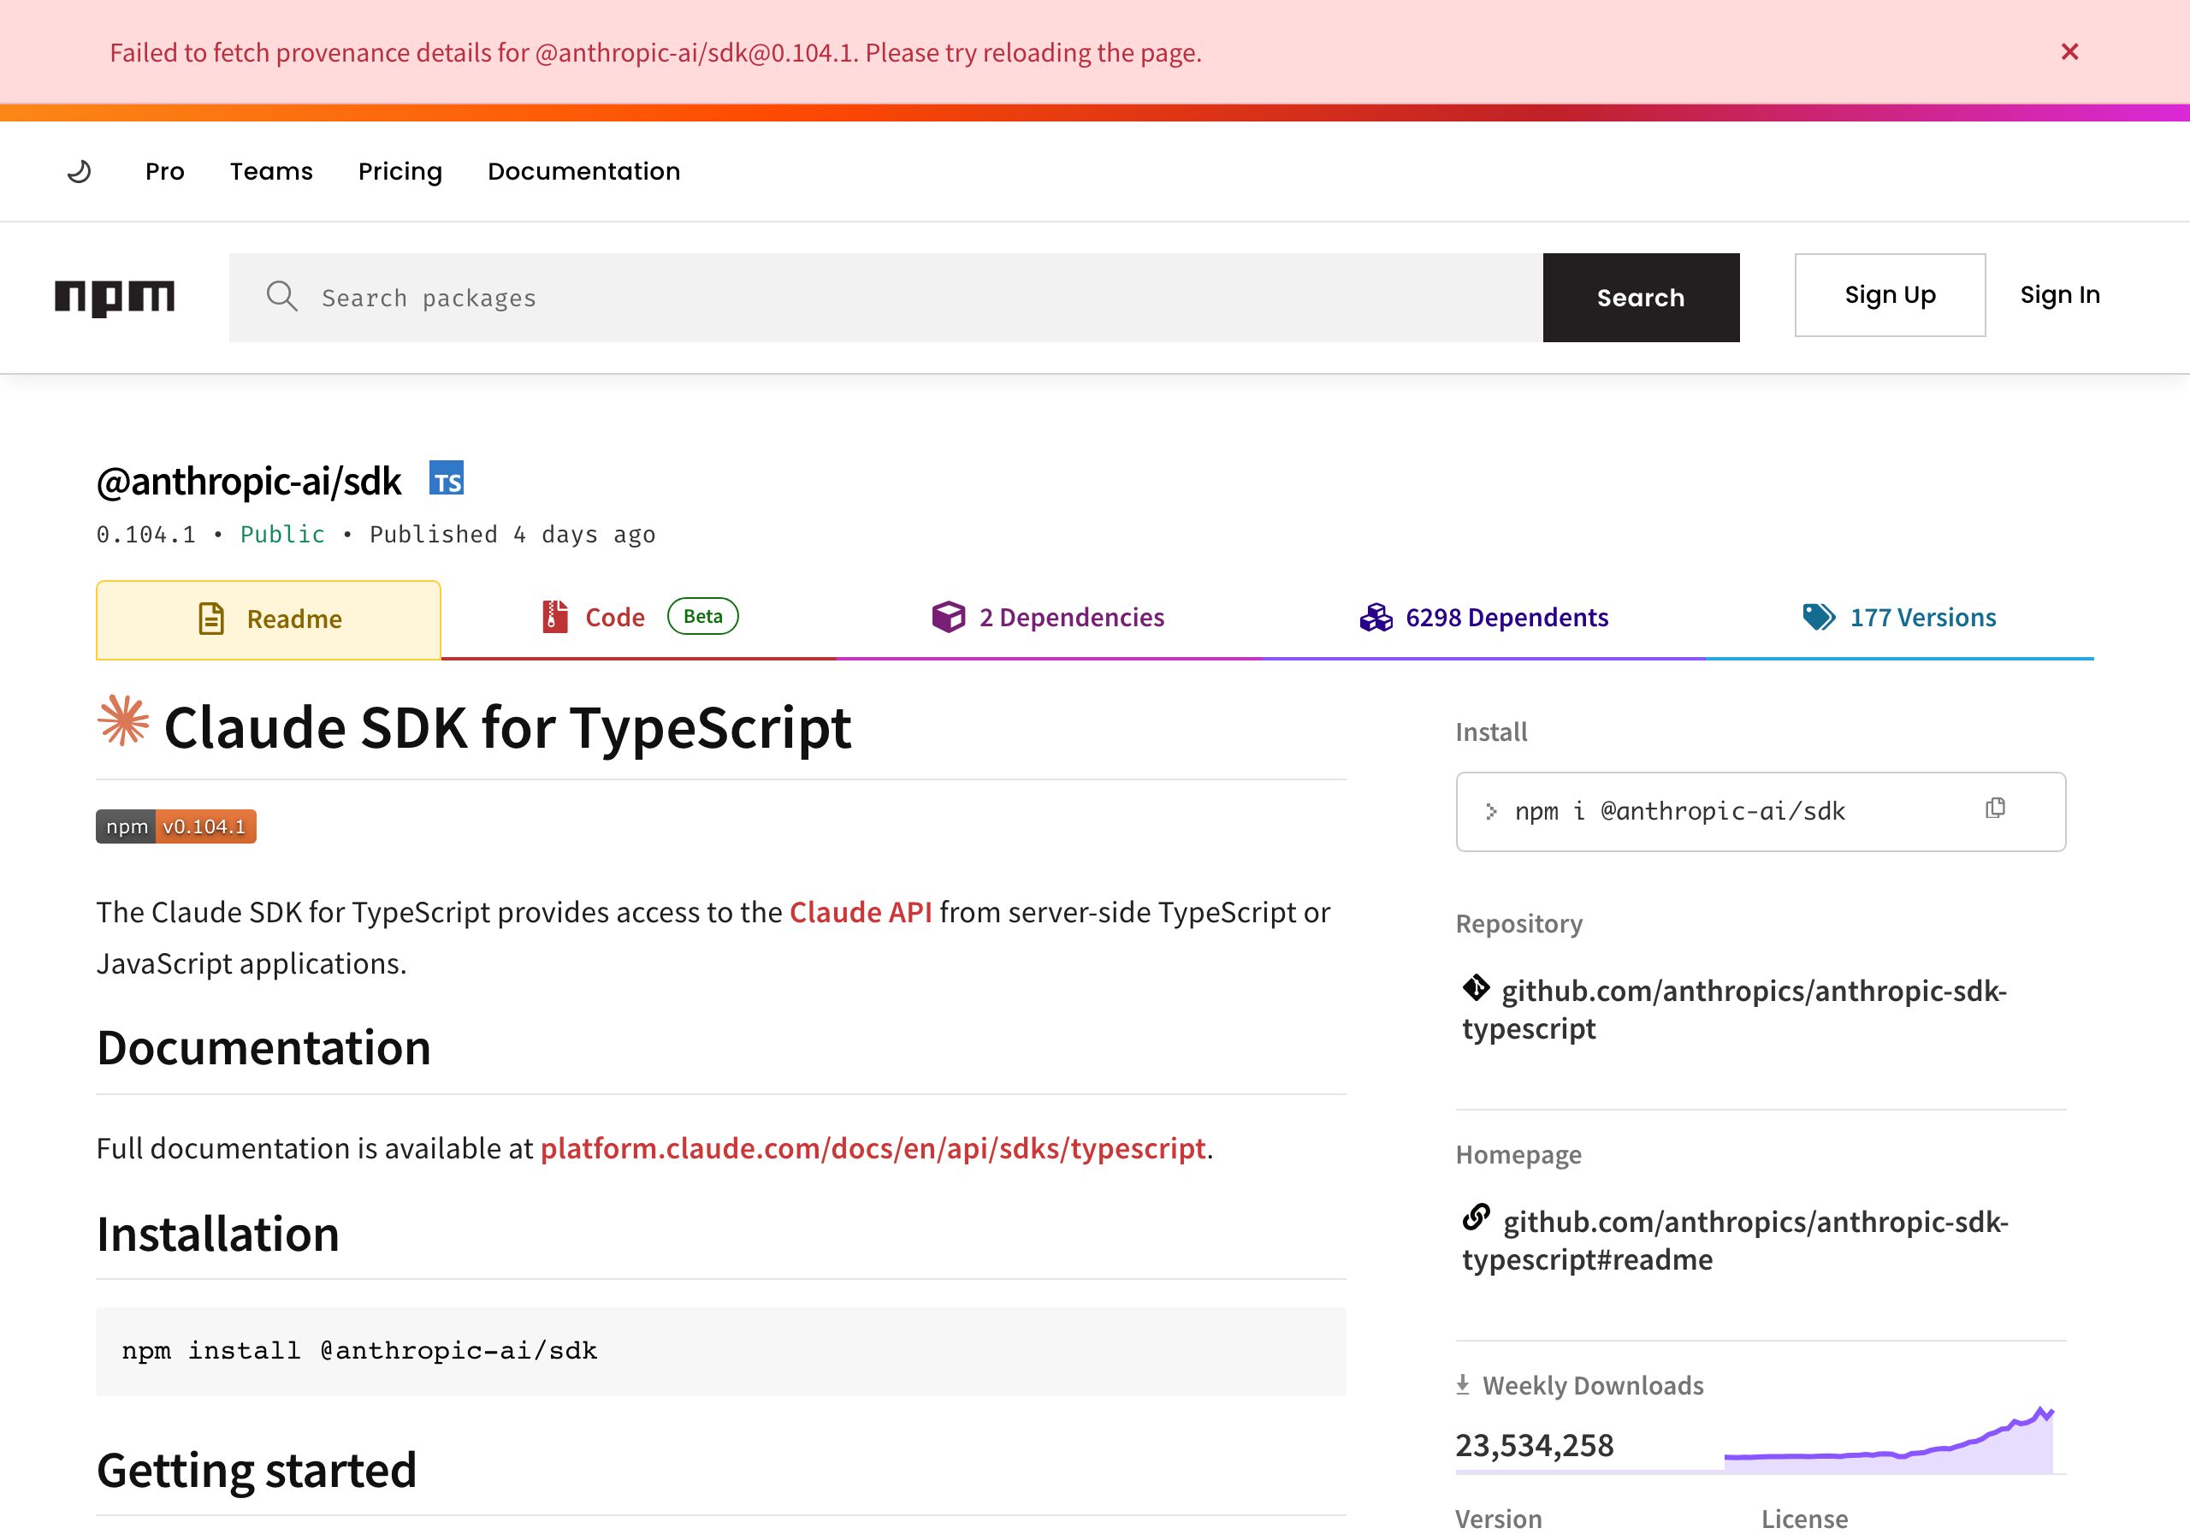Click the npm v0.104.1 version badge
The height and width of the screenshot is (1540, 2190).
click(176, 826)
